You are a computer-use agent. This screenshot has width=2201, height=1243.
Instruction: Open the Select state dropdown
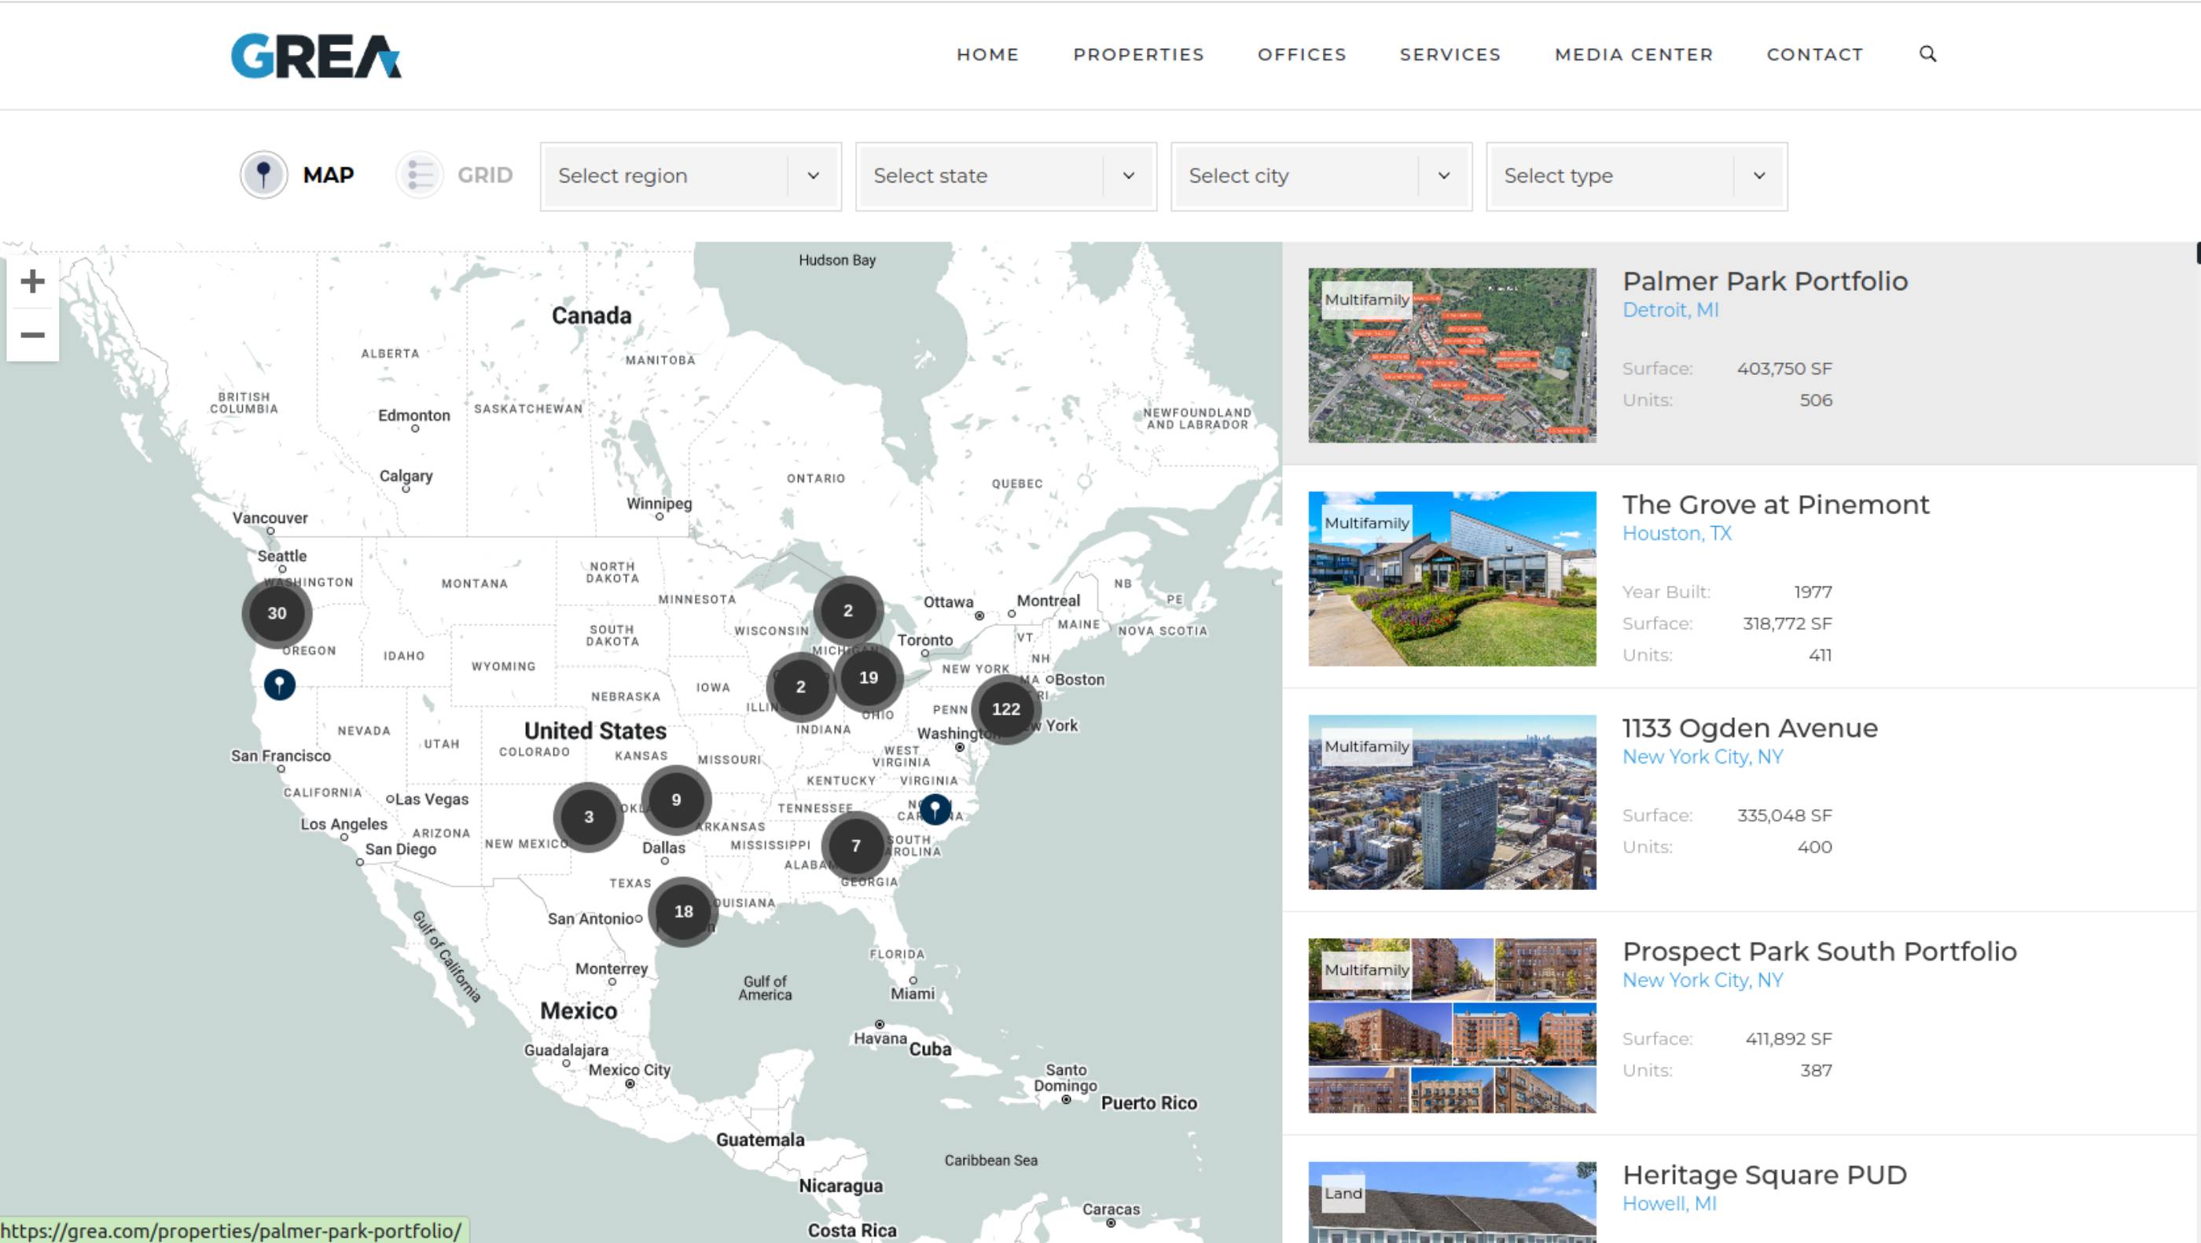[1005, 176]
